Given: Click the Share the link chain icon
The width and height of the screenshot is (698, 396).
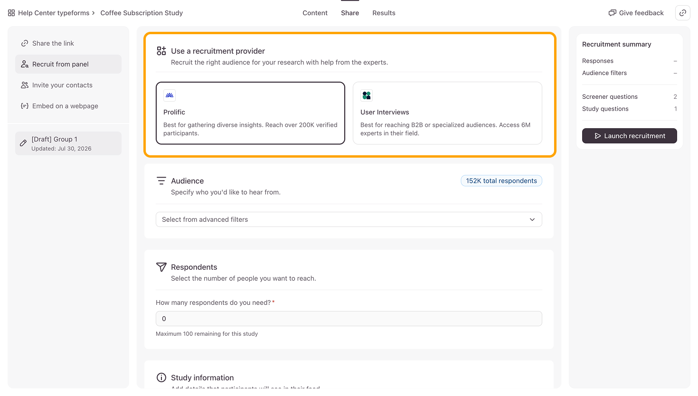Looking at the screenshot, I should click(25, 43).
